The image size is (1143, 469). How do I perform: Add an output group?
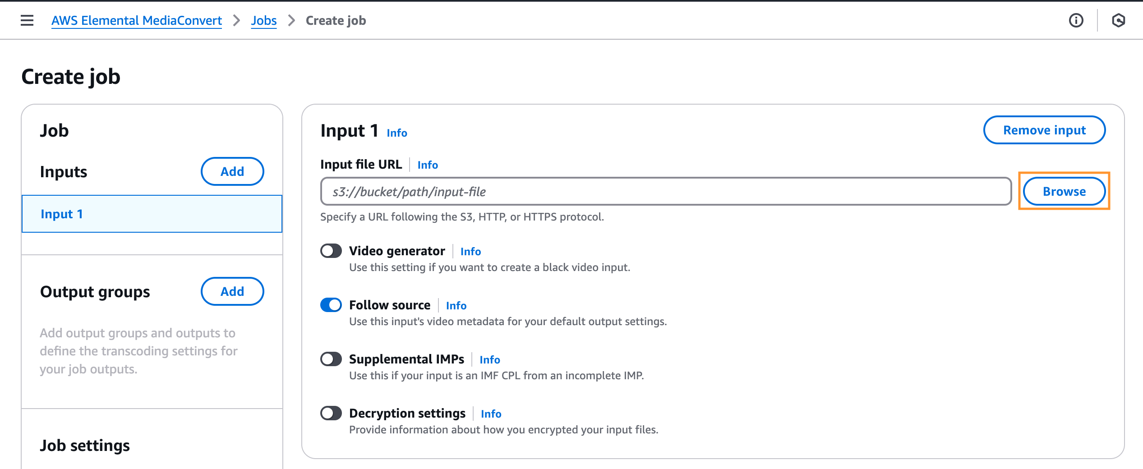tap(232, 291)
